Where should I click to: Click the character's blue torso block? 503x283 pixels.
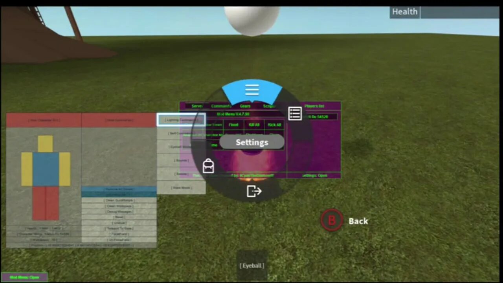coord(46,169)
